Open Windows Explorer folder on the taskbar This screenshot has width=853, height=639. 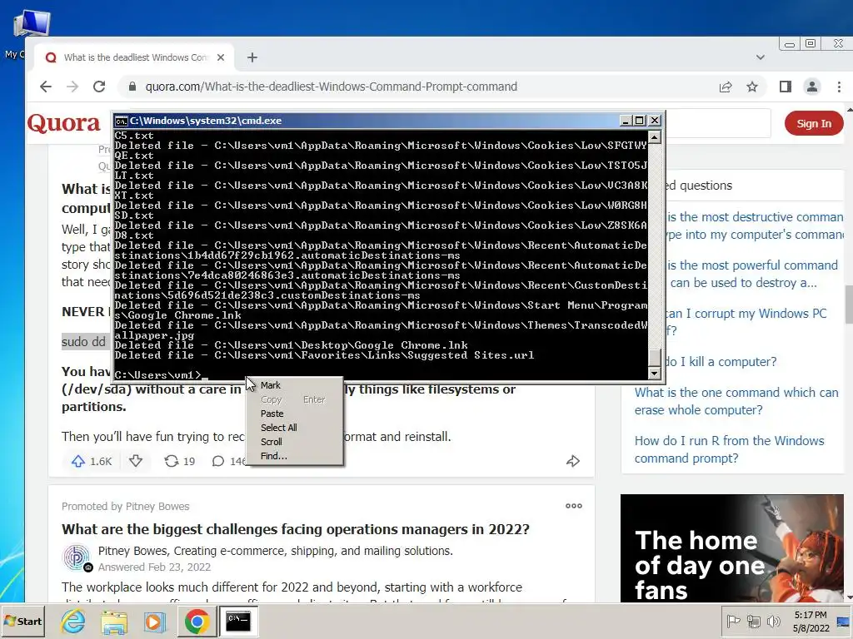pyautogui.click(x=113, y=621)
